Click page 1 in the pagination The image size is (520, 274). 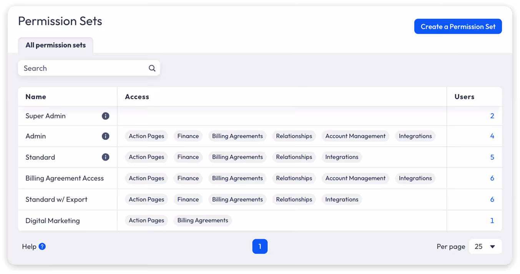(x=260, y=246)
